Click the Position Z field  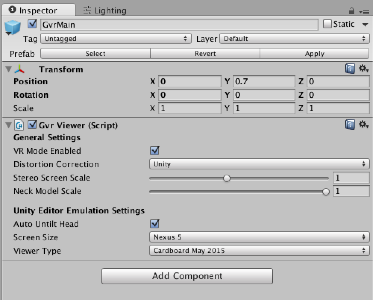click(x=338, y=81)
